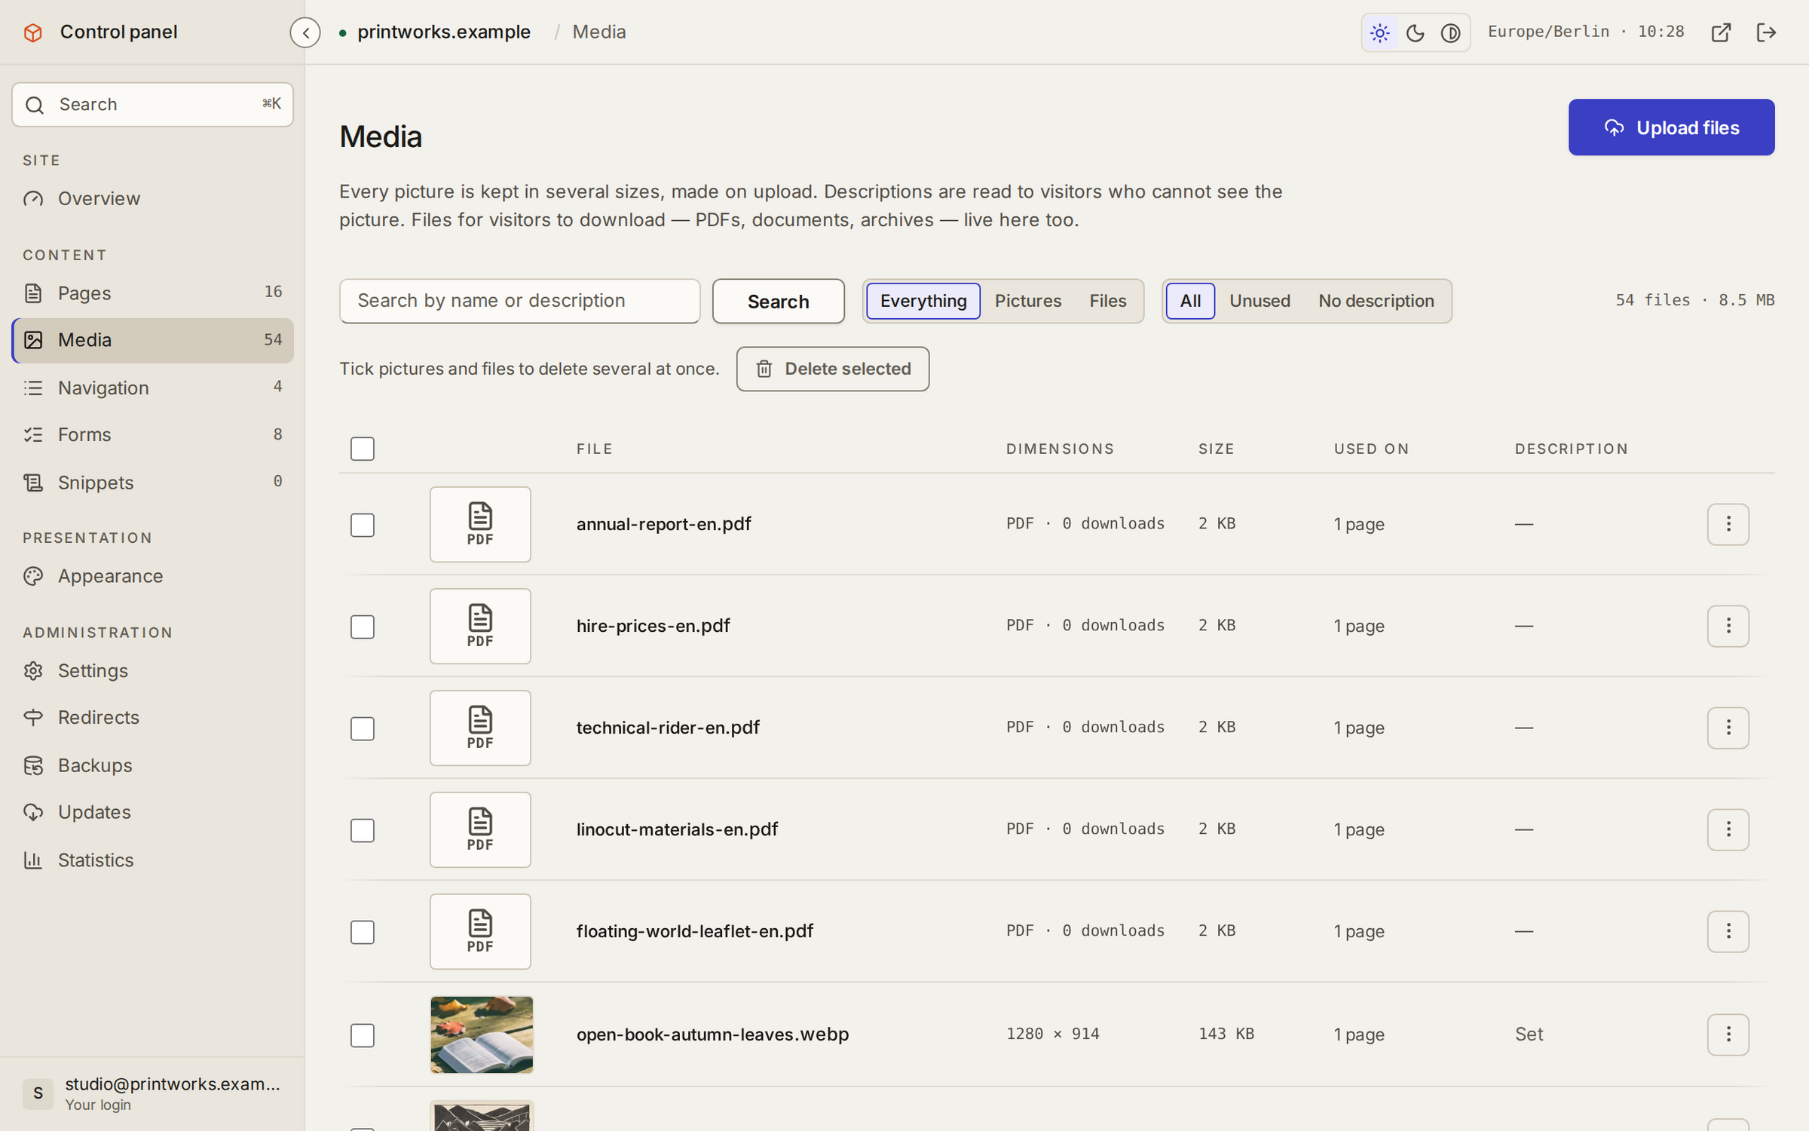Open the Forms section

(x=153, y=434)
